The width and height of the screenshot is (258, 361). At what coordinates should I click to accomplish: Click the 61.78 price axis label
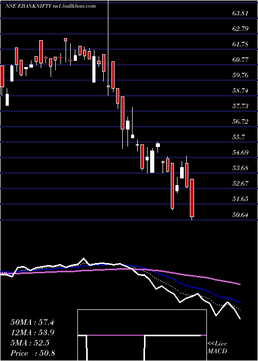(240, 44)
